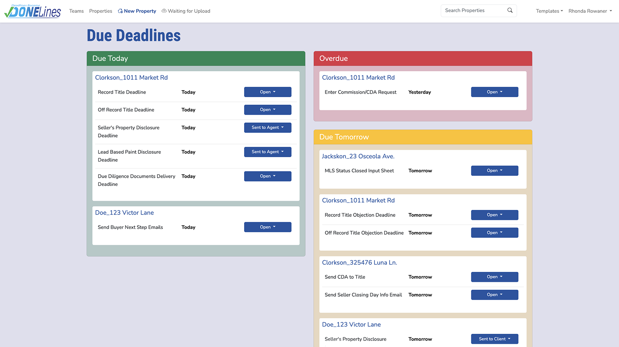Click the Enter Commission/CDA Request task text

[x=361, y=92]
